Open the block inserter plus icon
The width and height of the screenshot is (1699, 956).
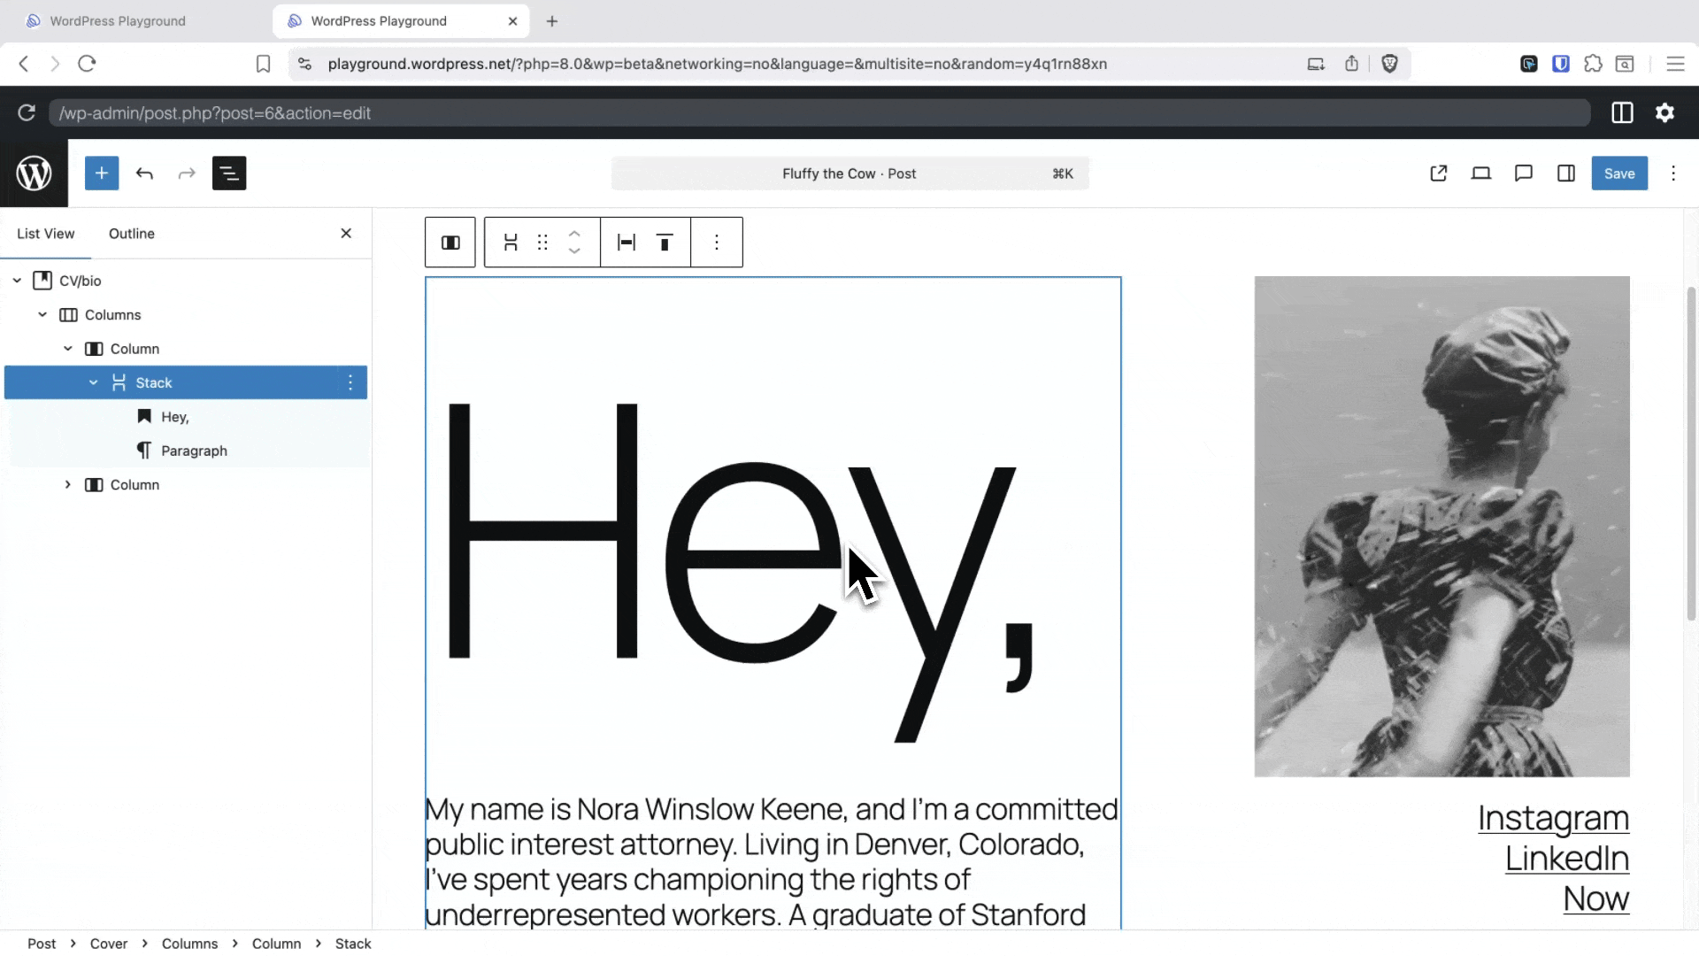[x=102, y=173]
